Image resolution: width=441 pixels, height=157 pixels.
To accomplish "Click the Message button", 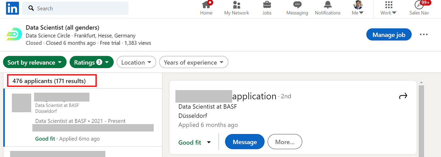I will coord(245,142).
